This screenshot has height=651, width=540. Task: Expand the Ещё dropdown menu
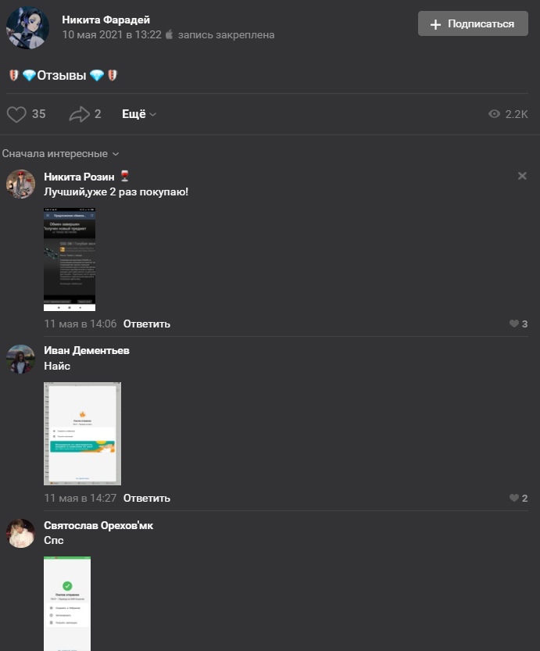click(x=138, y=114)
